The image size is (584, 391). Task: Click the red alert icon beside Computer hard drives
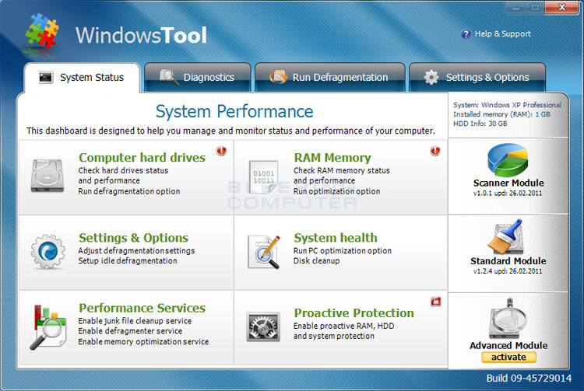click(222, 151)
